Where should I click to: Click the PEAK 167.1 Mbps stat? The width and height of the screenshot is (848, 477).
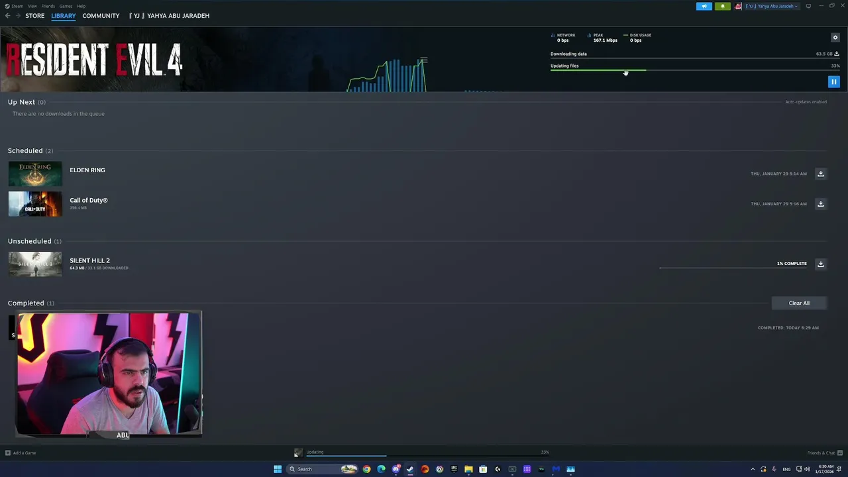click(602, 38)
